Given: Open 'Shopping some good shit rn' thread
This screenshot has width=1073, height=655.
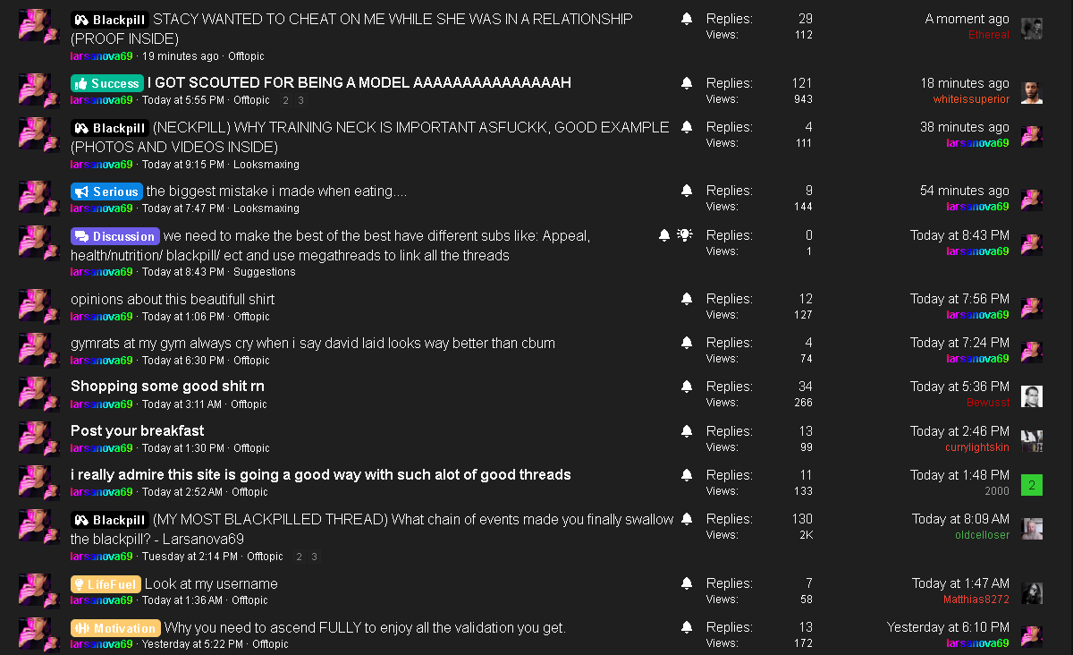Looking at the screenshot, I should point(167,387).
